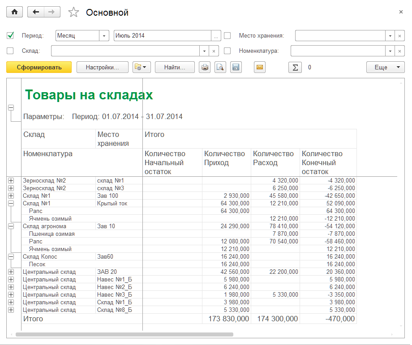
Task: Click the Найти... button
Action: click(175, 67)
